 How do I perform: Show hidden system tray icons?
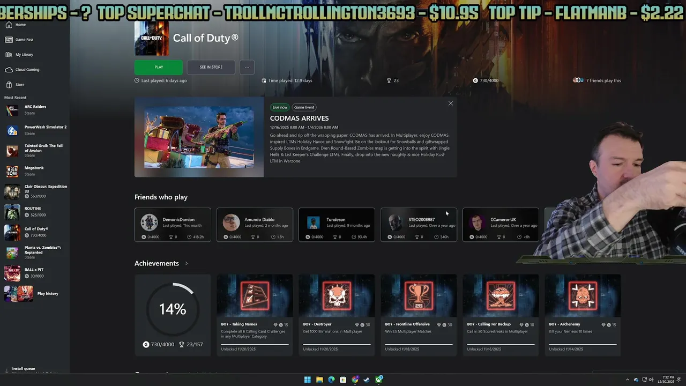click(628, 380)
